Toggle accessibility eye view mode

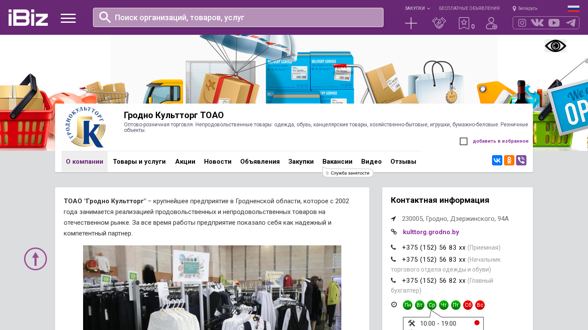[x=555, y=46]
